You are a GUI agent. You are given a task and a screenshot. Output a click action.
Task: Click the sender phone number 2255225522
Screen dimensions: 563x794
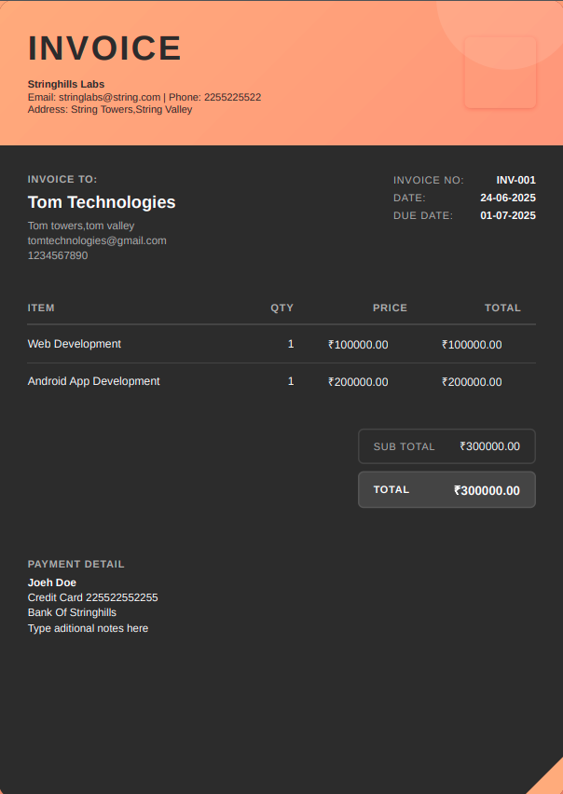coord(232,97)
